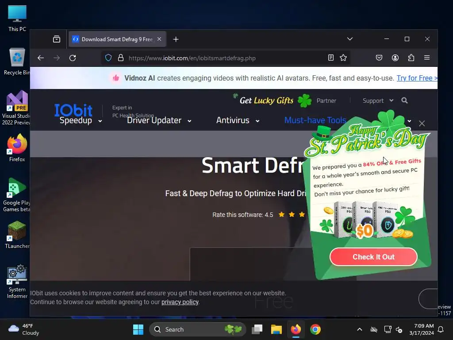Open the tracking protection shield icon

click(x=108, y=58)
